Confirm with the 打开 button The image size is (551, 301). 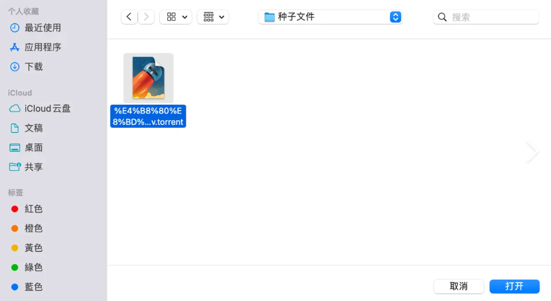point(514,286)
